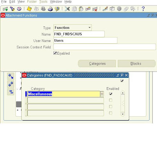This screenshot has height=145, width=157.
Task: Open Window Help question mark icon
Action: pyautogui.click(x=143, y=9)
